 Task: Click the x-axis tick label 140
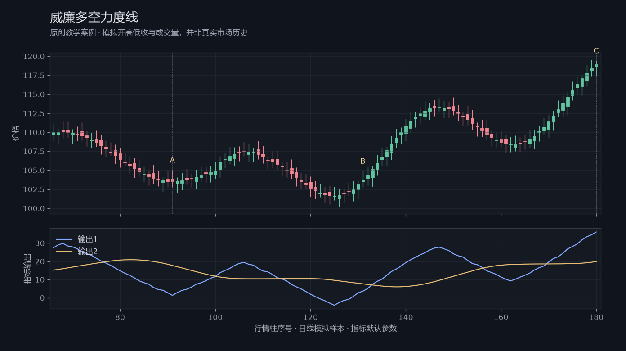(406, 317)
